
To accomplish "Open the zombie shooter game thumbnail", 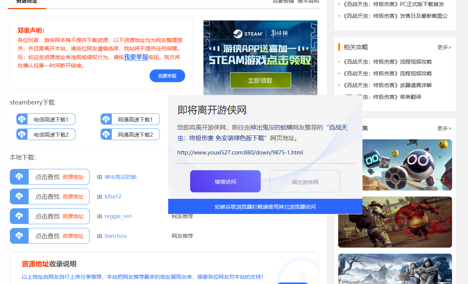I will click(395, 222).
